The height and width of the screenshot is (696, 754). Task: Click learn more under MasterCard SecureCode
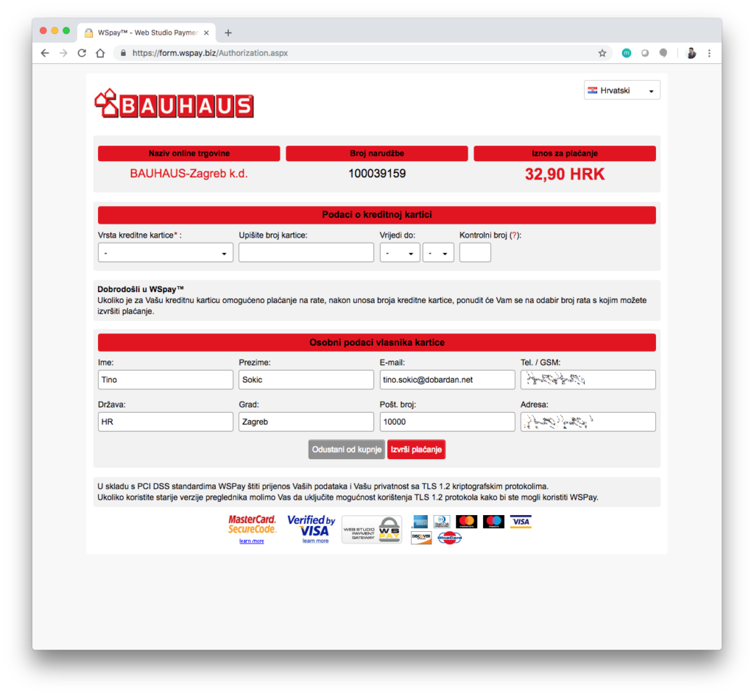[251, 541]
